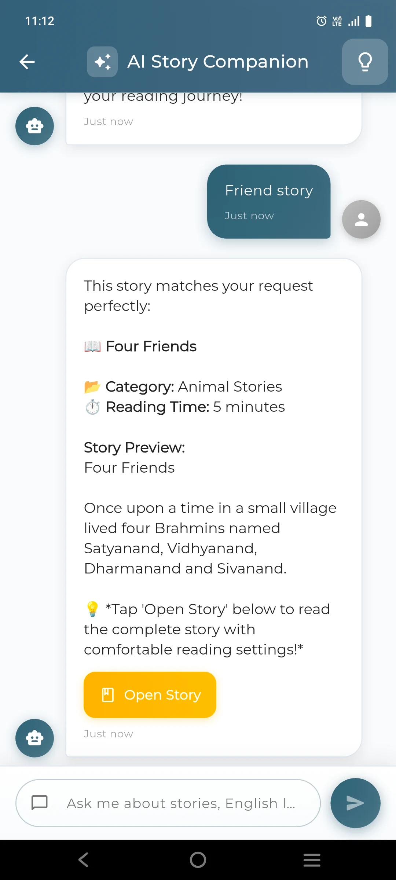
Task: Tap the upper robot avatar icon
Action: (x=34, y=126)
